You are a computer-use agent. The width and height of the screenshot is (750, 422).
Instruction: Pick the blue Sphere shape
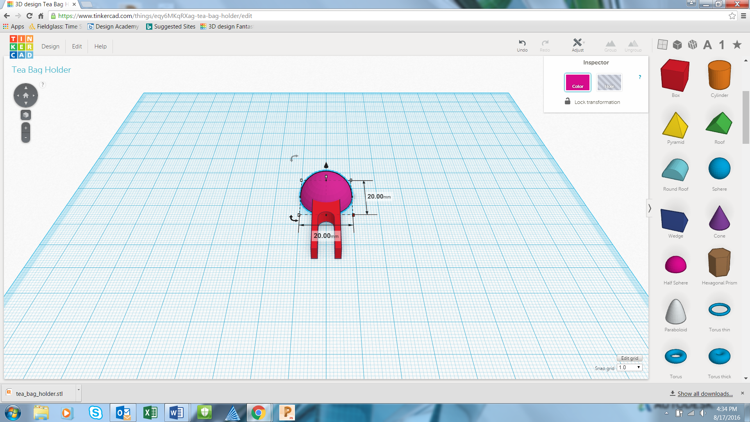click(x=719, y=168)
